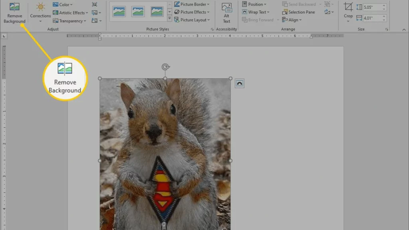Click the Compress Pictures icon
This screenshot has height=230, width=409.
tap(94, 4)
